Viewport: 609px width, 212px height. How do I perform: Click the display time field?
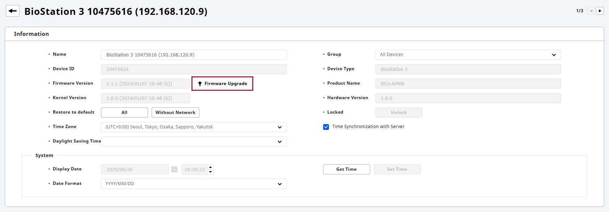point(195,169)
